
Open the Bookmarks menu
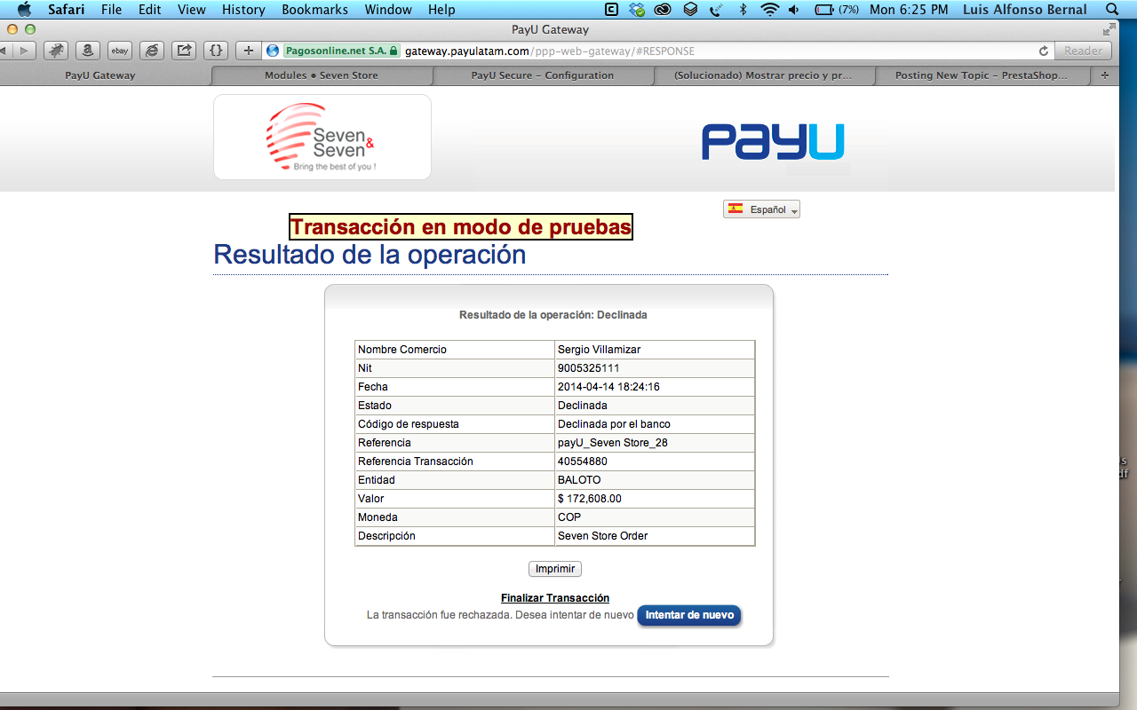(315, 10)
